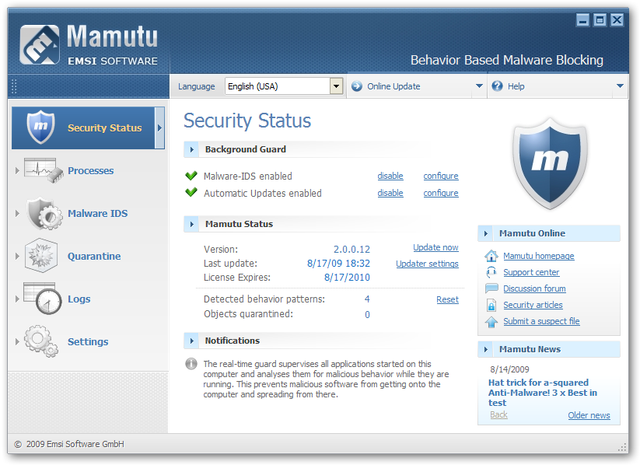Maximize the Mamutu window
Screen dimensions: 640x465
coord(600,19)
